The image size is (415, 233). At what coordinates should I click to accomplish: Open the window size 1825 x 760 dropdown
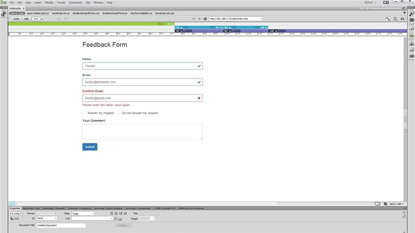(396, 204)
